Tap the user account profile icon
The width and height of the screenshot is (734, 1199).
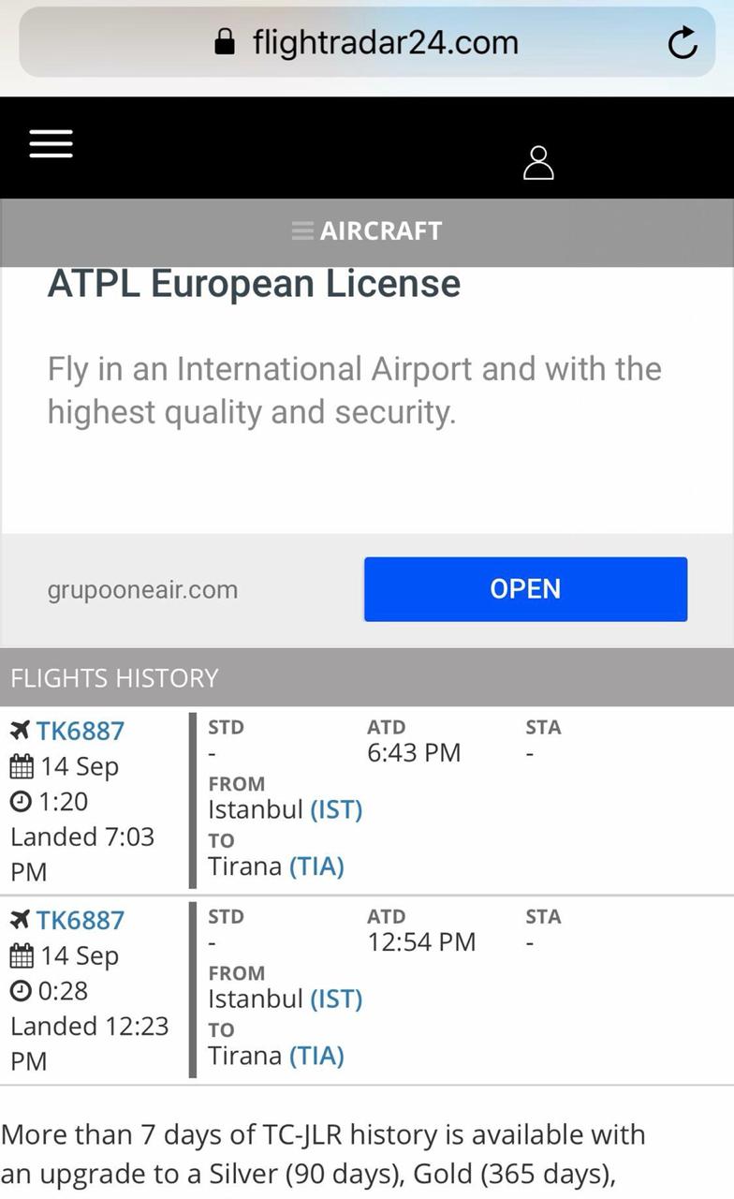point(538,162)
